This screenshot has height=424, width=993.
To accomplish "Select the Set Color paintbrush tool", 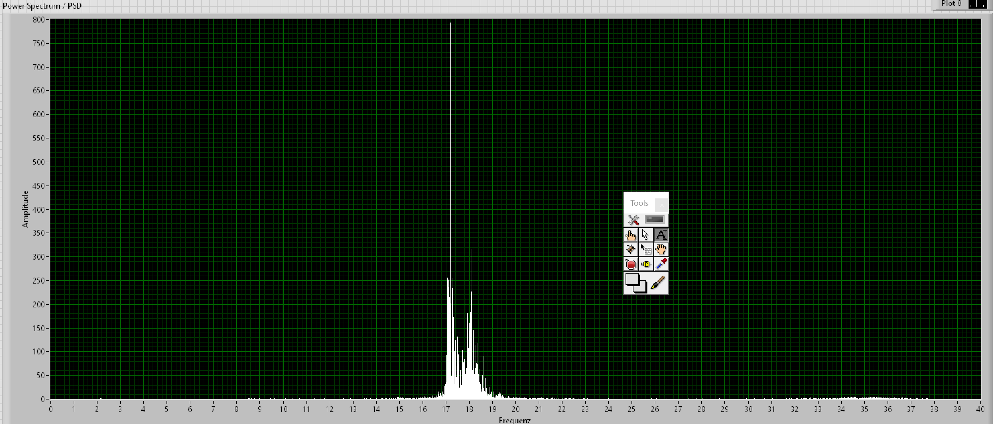I will click(658, 283).
